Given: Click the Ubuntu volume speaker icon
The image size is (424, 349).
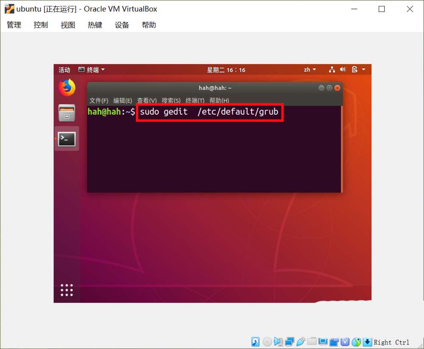Looking at the screenshot, I should 343,70.
